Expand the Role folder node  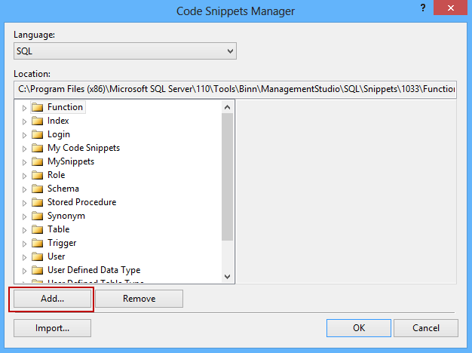[24, 175]
